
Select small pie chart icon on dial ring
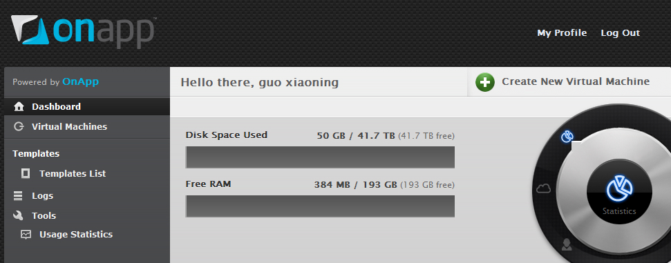point(567,137)
